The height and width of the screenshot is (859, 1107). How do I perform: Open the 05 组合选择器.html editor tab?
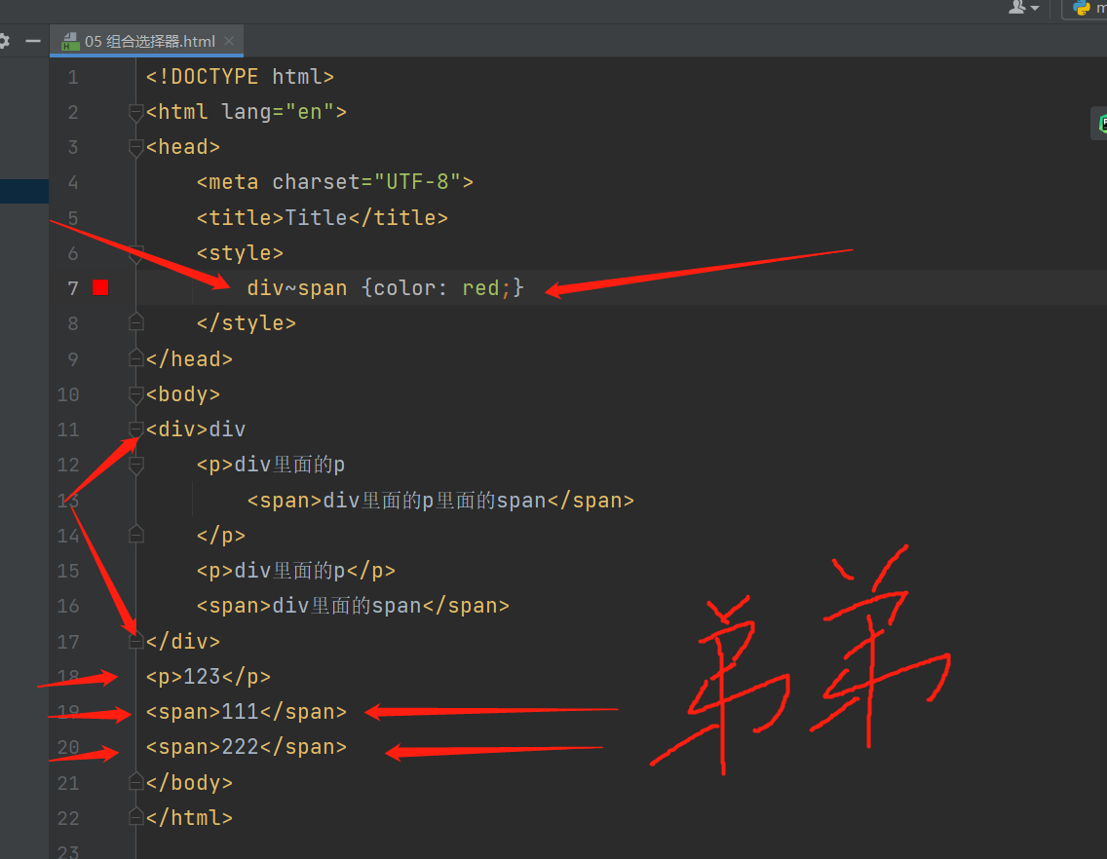click(x=148, y=41)
